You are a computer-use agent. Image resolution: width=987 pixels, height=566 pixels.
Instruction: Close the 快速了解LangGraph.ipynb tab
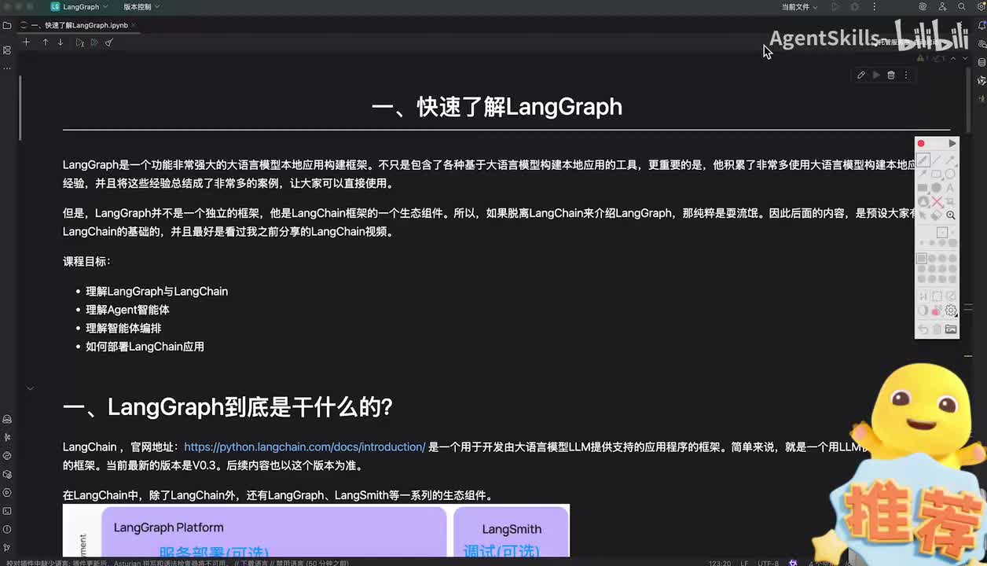coord(134,25)
